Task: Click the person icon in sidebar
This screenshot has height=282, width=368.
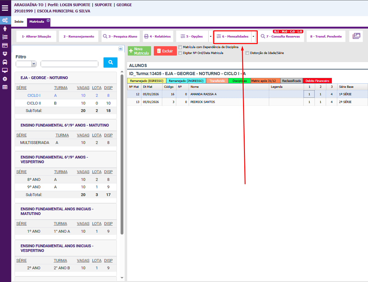Action: tap(5, 29)
